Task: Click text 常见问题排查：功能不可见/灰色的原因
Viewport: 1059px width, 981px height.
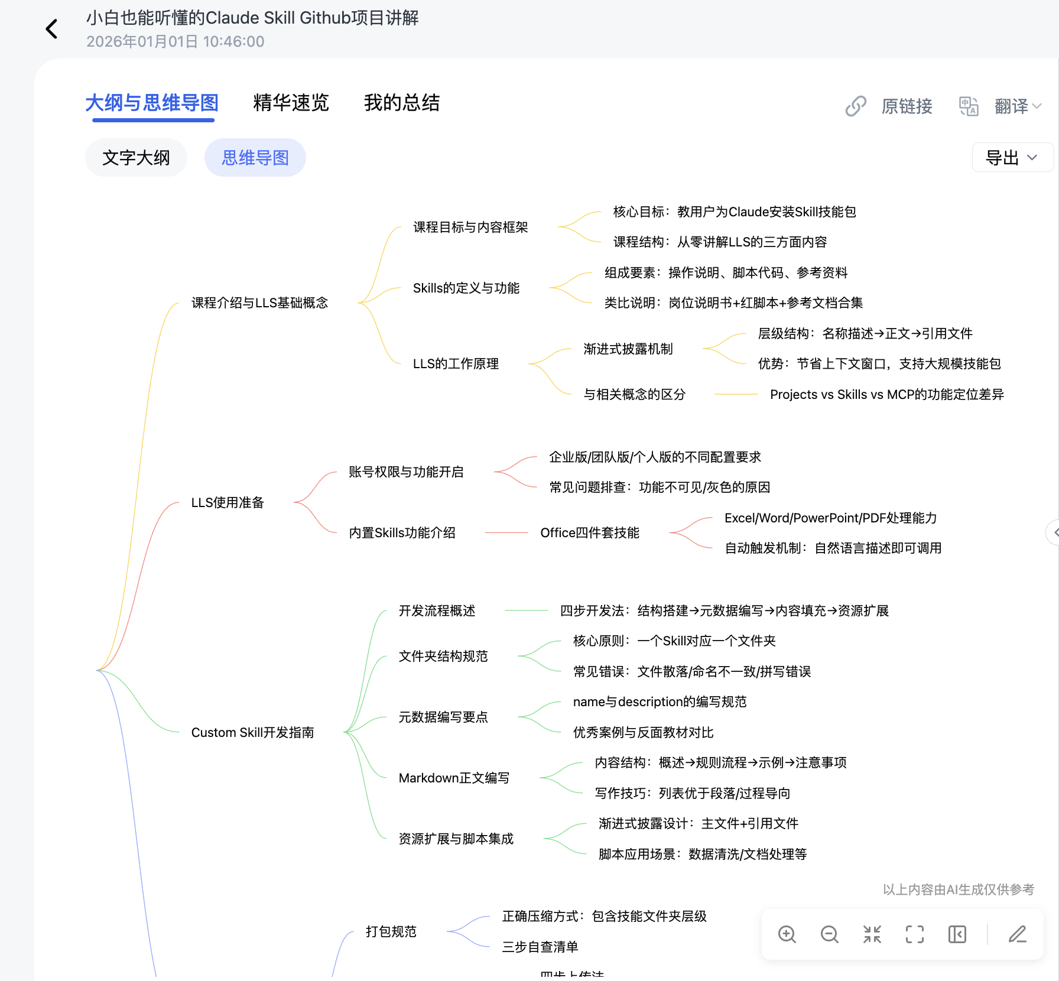Action: coord(660,487)
